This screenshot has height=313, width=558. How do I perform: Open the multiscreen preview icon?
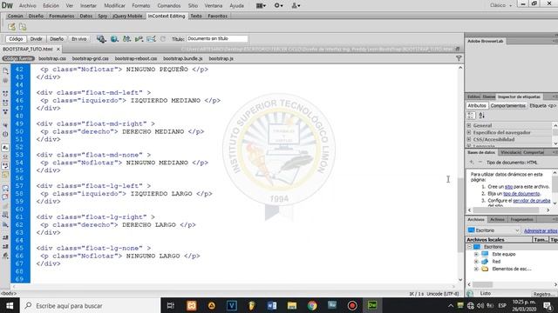coord(101,38)
